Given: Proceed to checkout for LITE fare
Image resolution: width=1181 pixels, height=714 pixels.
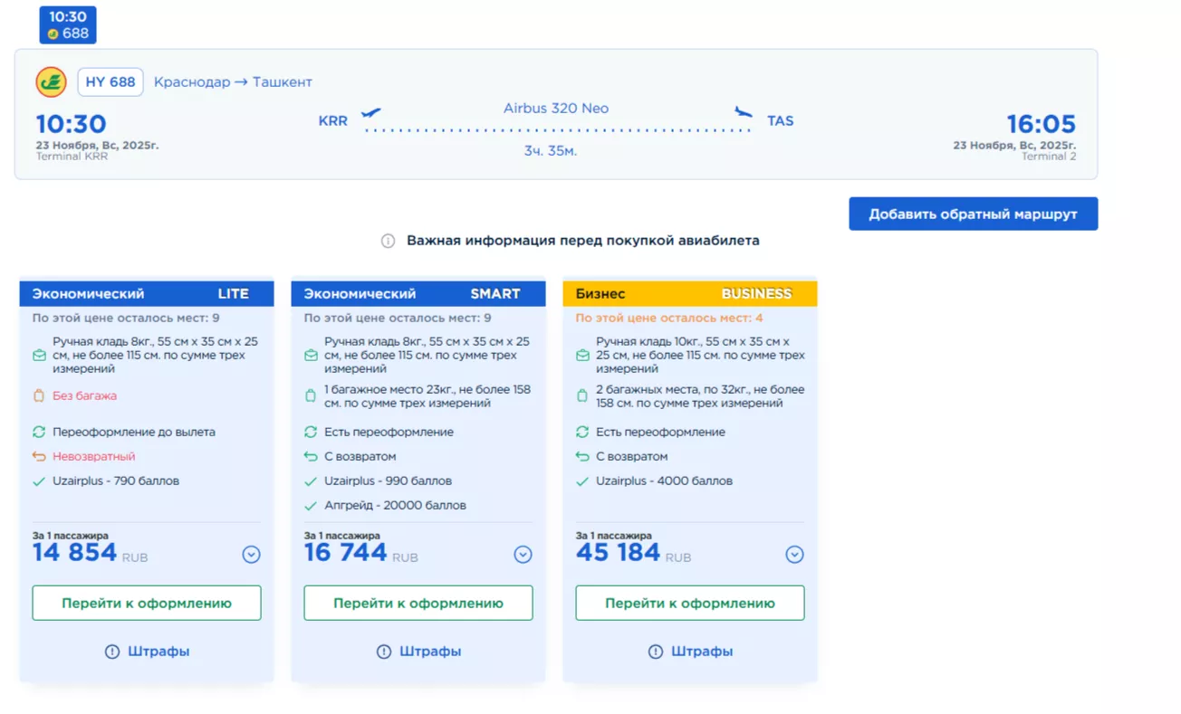Looking at the screenshot, I should (x=147, y=603).
